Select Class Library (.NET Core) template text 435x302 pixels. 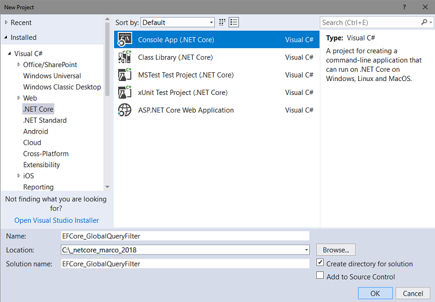(x=176, y=57)
